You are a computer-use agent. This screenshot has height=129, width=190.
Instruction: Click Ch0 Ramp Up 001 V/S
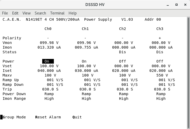(x=55, y=80)
